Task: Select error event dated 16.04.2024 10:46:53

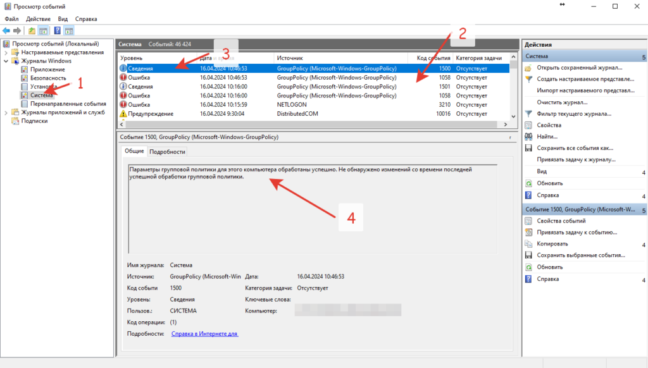Action: (314, 78)
